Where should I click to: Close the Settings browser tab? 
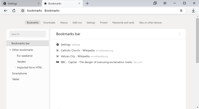(39, 3)
